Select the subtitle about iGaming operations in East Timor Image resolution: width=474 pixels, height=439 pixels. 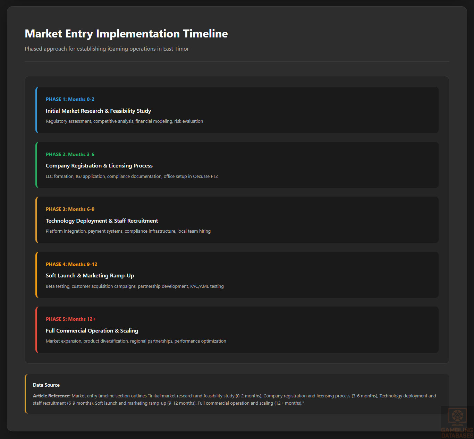[107, 49]
